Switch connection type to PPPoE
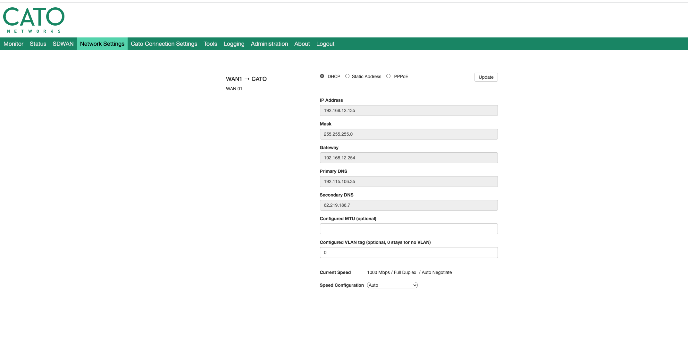688x337 pixels. [388, 76]
